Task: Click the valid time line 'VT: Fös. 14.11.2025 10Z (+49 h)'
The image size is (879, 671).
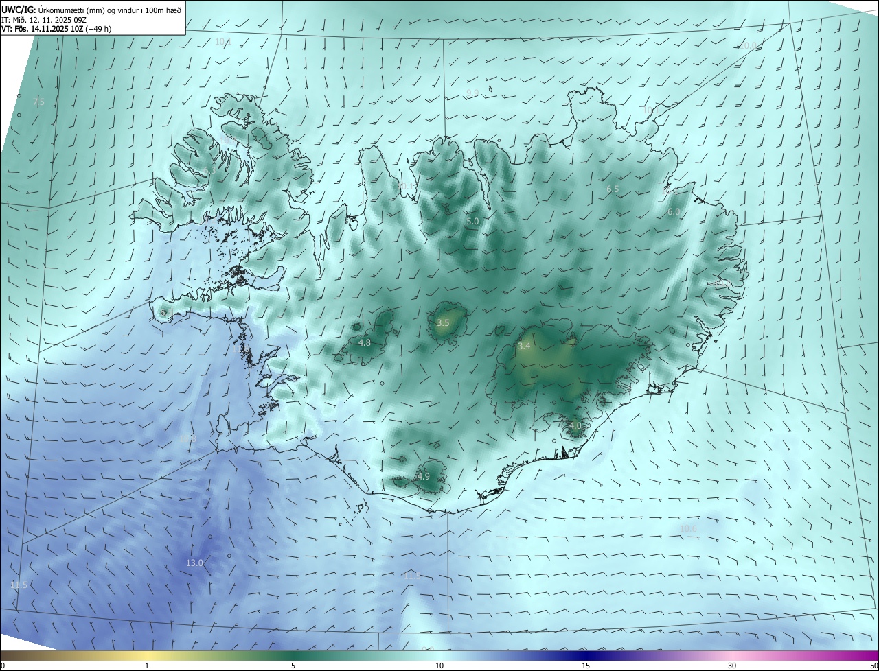Action: click(x=56, y=29)
